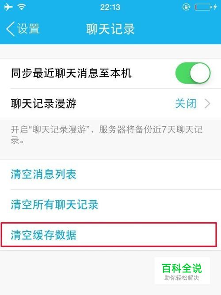
Task: Tap the 聊天记录 page title
Action: [x=110, y=29]
